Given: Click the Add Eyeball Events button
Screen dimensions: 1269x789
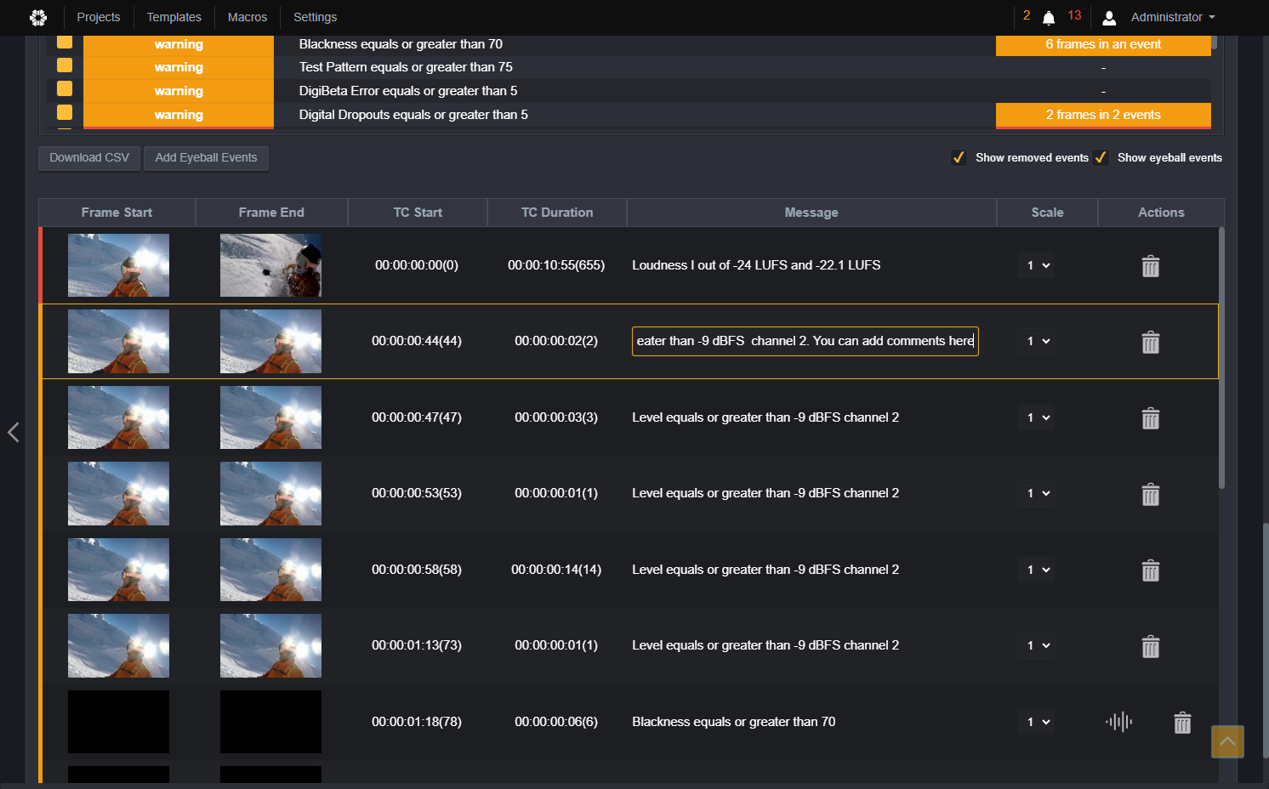Looking at the screenshot, I should pyautogui.click(x=206, y=158).
